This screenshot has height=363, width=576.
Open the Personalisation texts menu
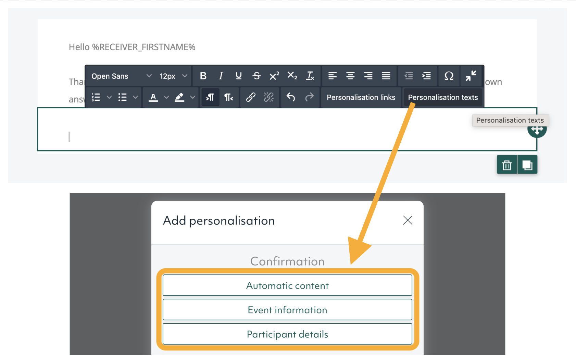click(x=443, y=97)
